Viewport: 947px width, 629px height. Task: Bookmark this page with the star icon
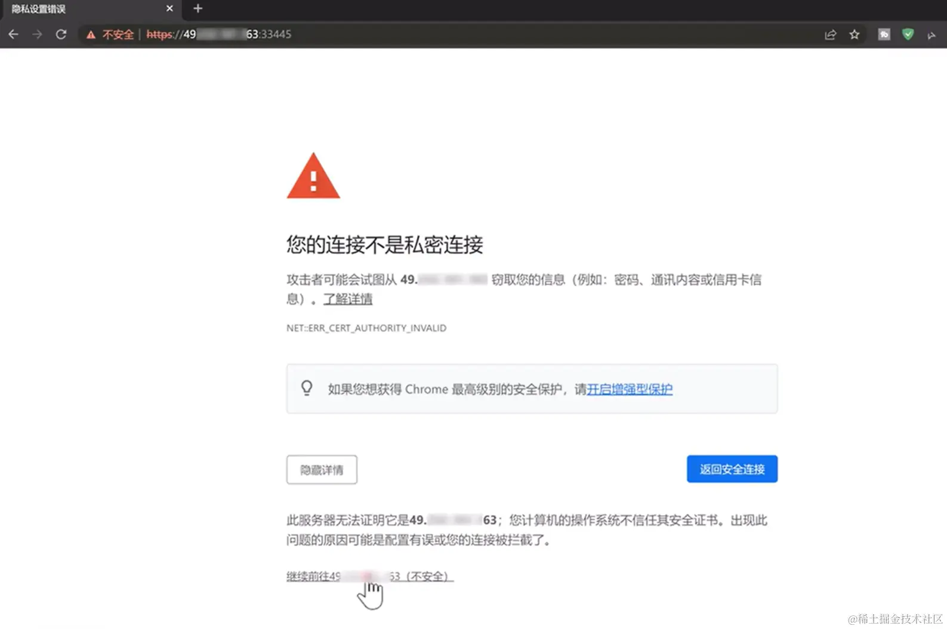tap(855, 35)
